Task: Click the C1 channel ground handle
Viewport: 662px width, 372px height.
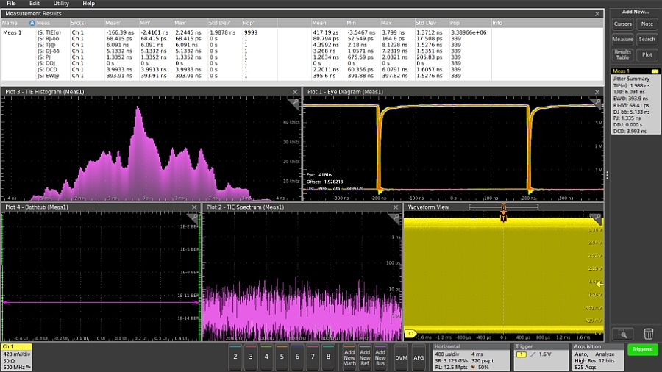Action: 410,333
